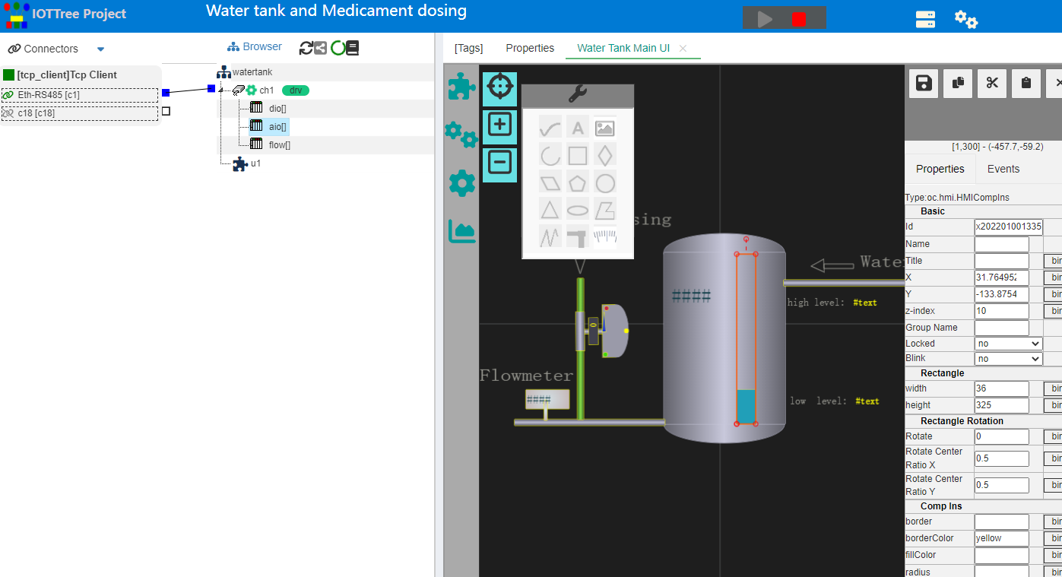Click the refresh arrows icon beside Browser

[306, 48]
